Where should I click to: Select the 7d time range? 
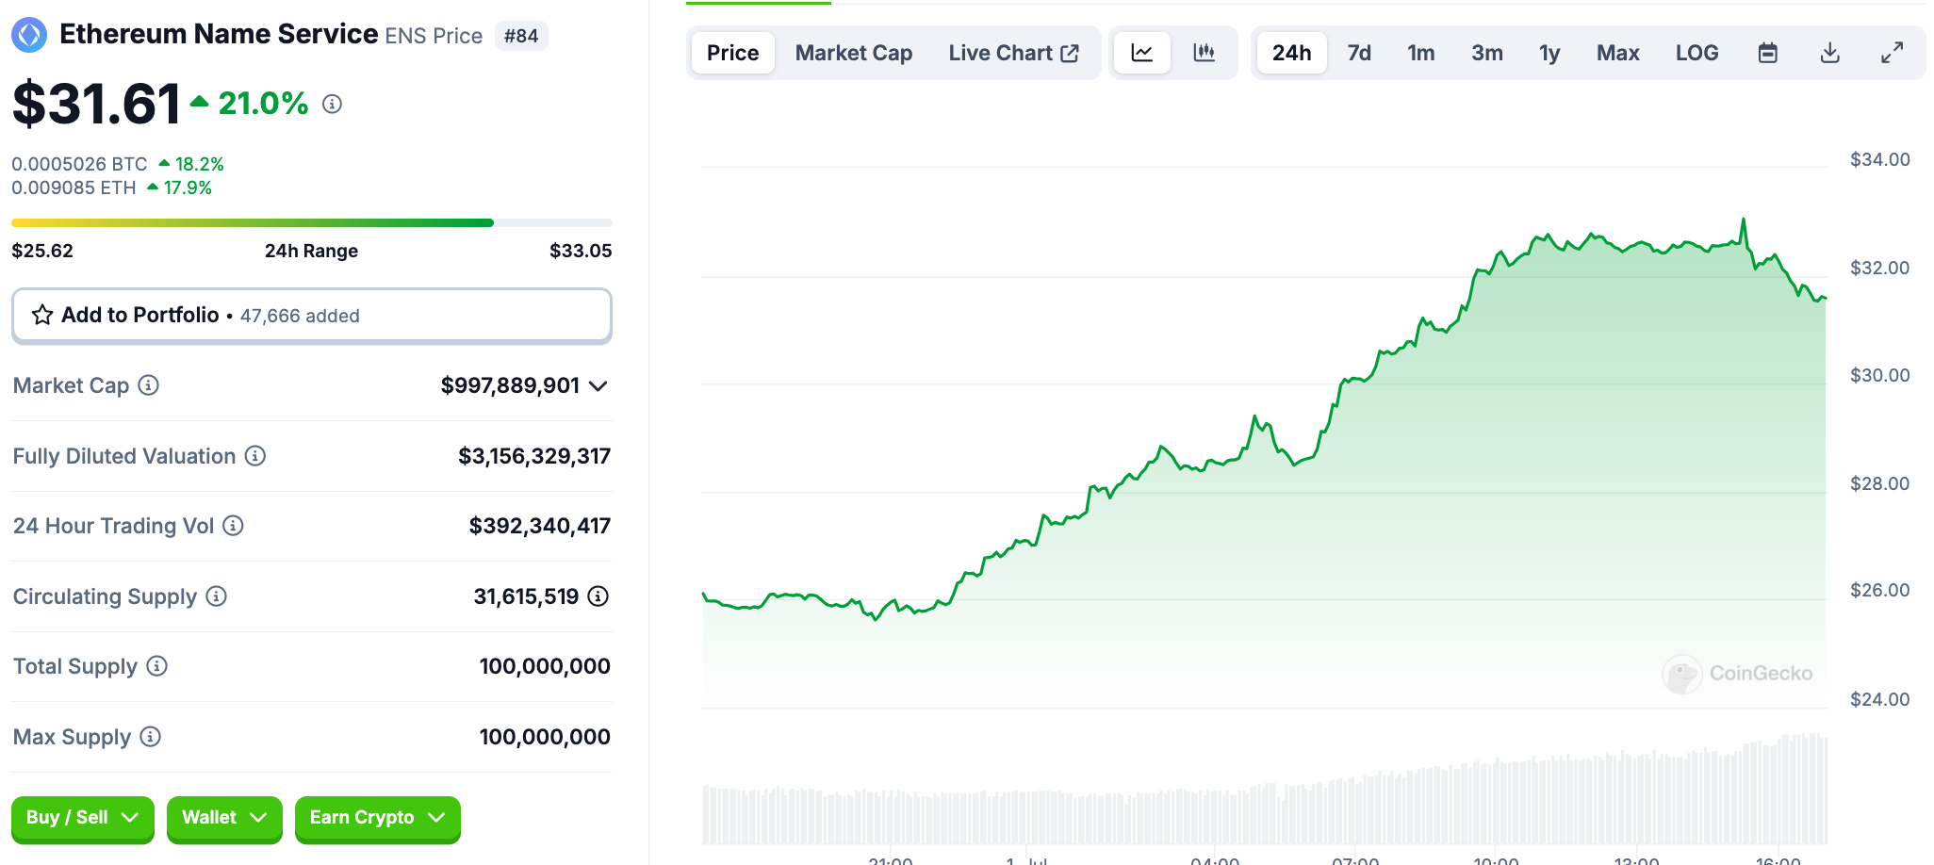point(1359,53)
